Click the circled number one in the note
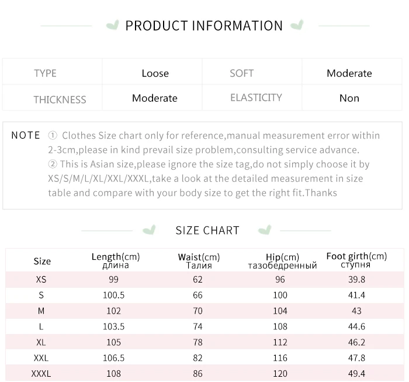Screen dimensions: 409x382 point(53,136)
